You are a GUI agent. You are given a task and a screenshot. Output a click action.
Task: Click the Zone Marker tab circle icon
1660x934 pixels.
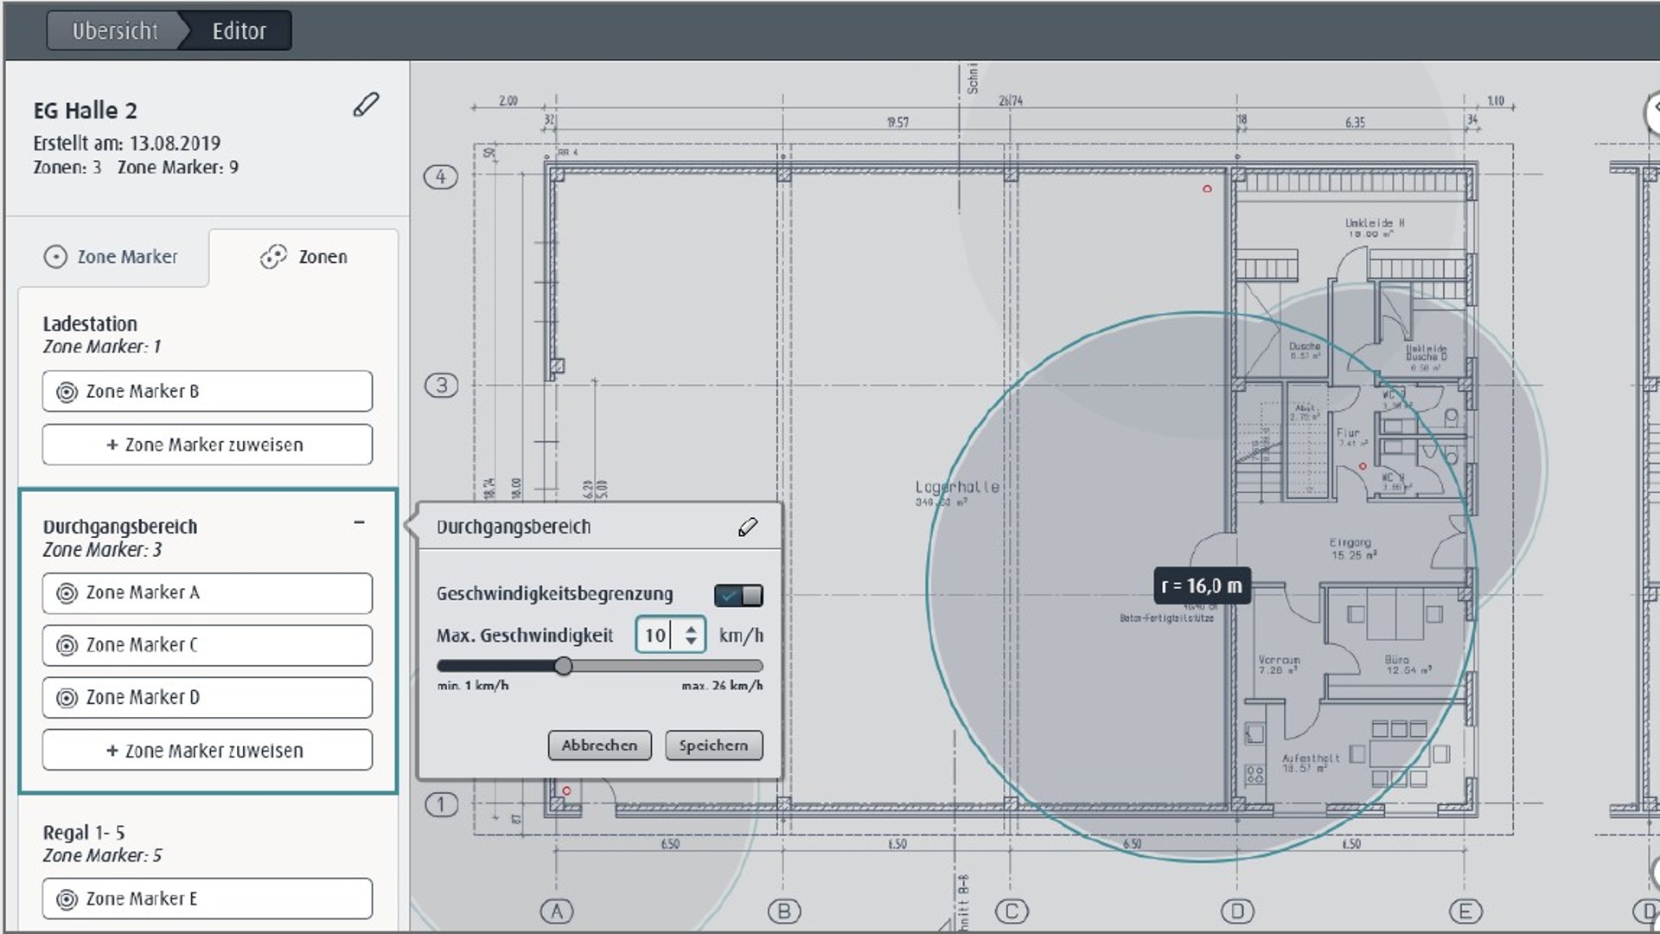click(54, 256)
